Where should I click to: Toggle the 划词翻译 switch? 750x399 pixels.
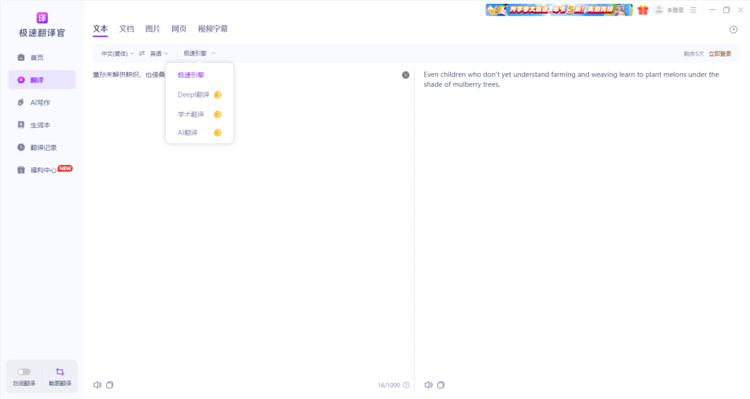coord(24,372)
